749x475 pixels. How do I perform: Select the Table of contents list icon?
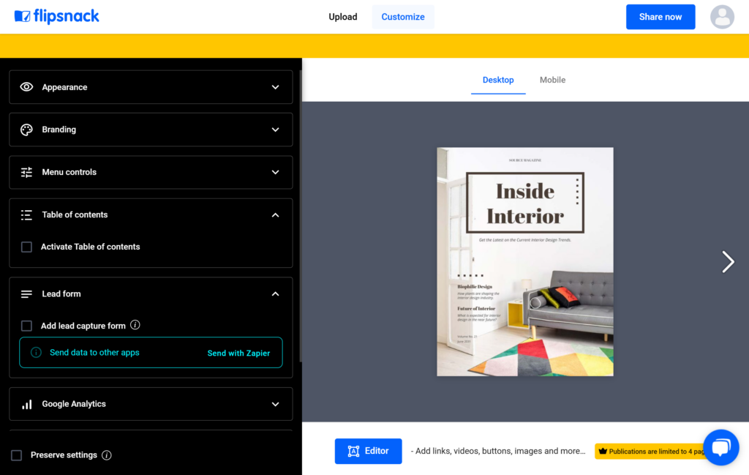click(27, 214)
